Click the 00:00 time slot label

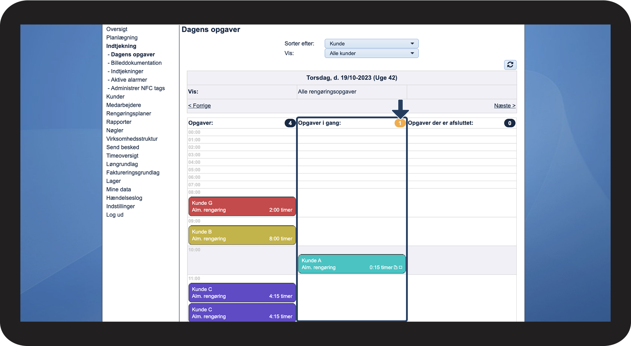[x=194, y=132]
